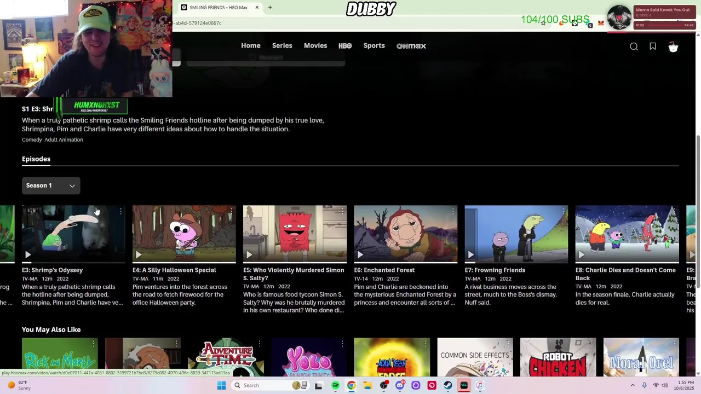Open E8: Charlie Dies and Doesn't Come Back

pyautogui.click(x=625, y=274)
